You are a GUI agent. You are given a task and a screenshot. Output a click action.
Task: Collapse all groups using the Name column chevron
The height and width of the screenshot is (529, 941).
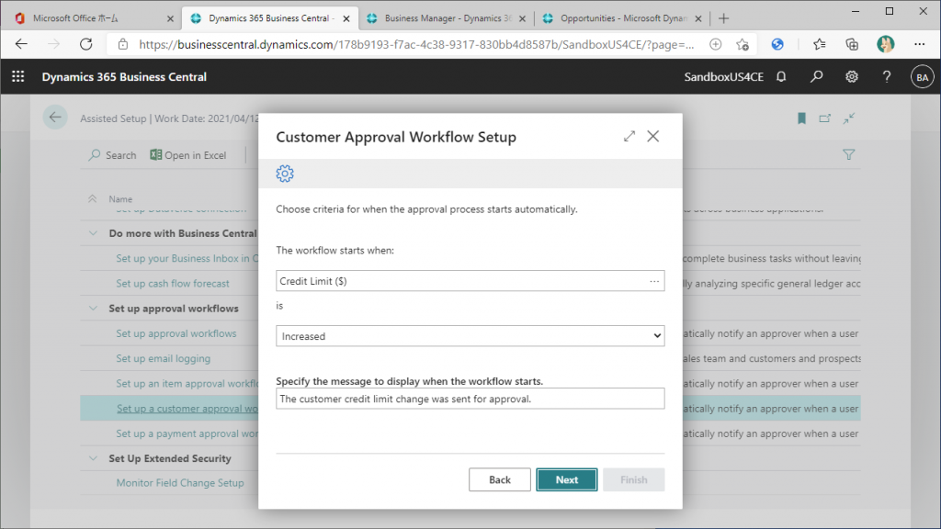coord(93,198)
